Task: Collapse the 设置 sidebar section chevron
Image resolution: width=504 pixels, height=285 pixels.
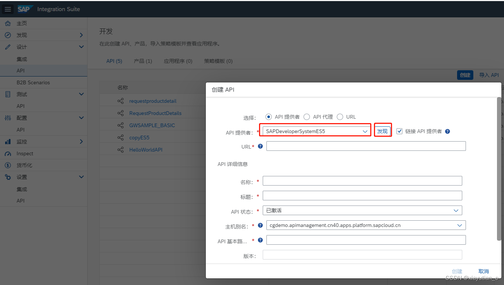Action: click(x=81, y=177)
